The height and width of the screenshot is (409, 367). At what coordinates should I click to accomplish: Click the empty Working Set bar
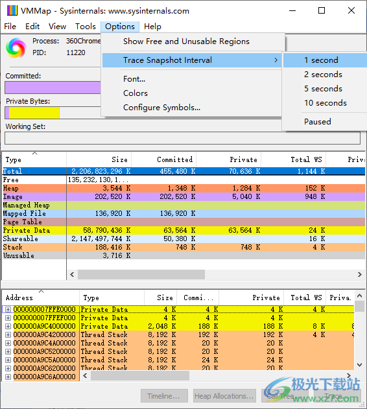coord(182,138)
